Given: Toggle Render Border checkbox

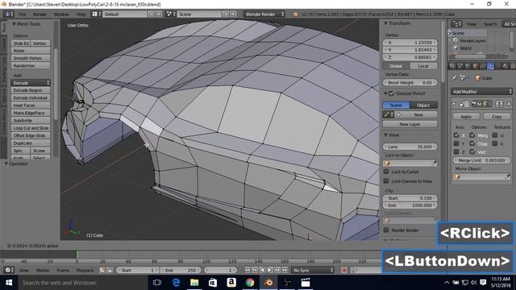Looking at the screenshot, I should [x=386, y=230].
